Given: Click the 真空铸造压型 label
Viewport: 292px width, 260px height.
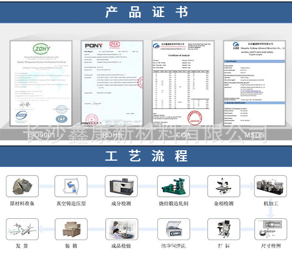Looking at the screenshot, I should click(x=71, y=203).
